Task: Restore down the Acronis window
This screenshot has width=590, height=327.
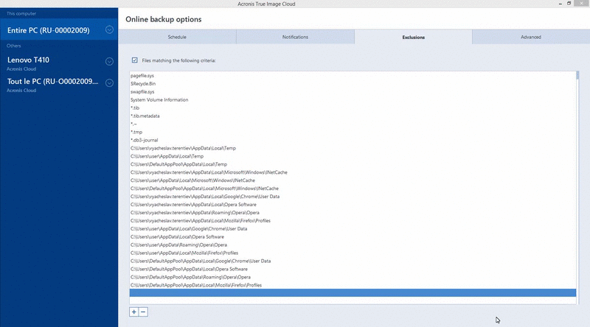Action: coord(569,4)
